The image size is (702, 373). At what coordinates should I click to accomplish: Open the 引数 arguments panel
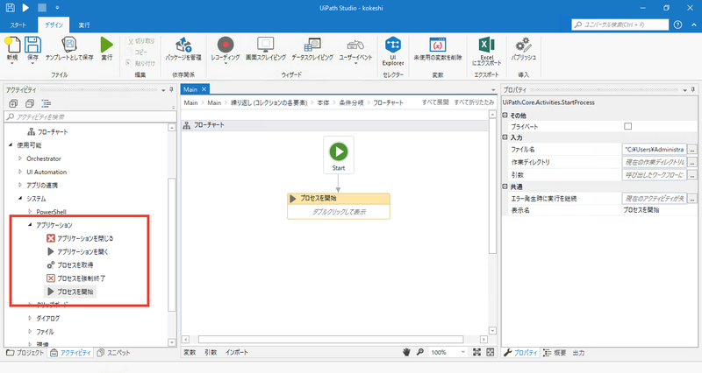[211, 353]
